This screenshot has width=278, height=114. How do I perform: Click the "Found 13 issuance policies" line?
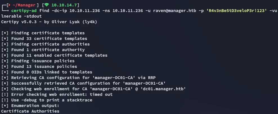pyautogui.click(x=44, y=66)
